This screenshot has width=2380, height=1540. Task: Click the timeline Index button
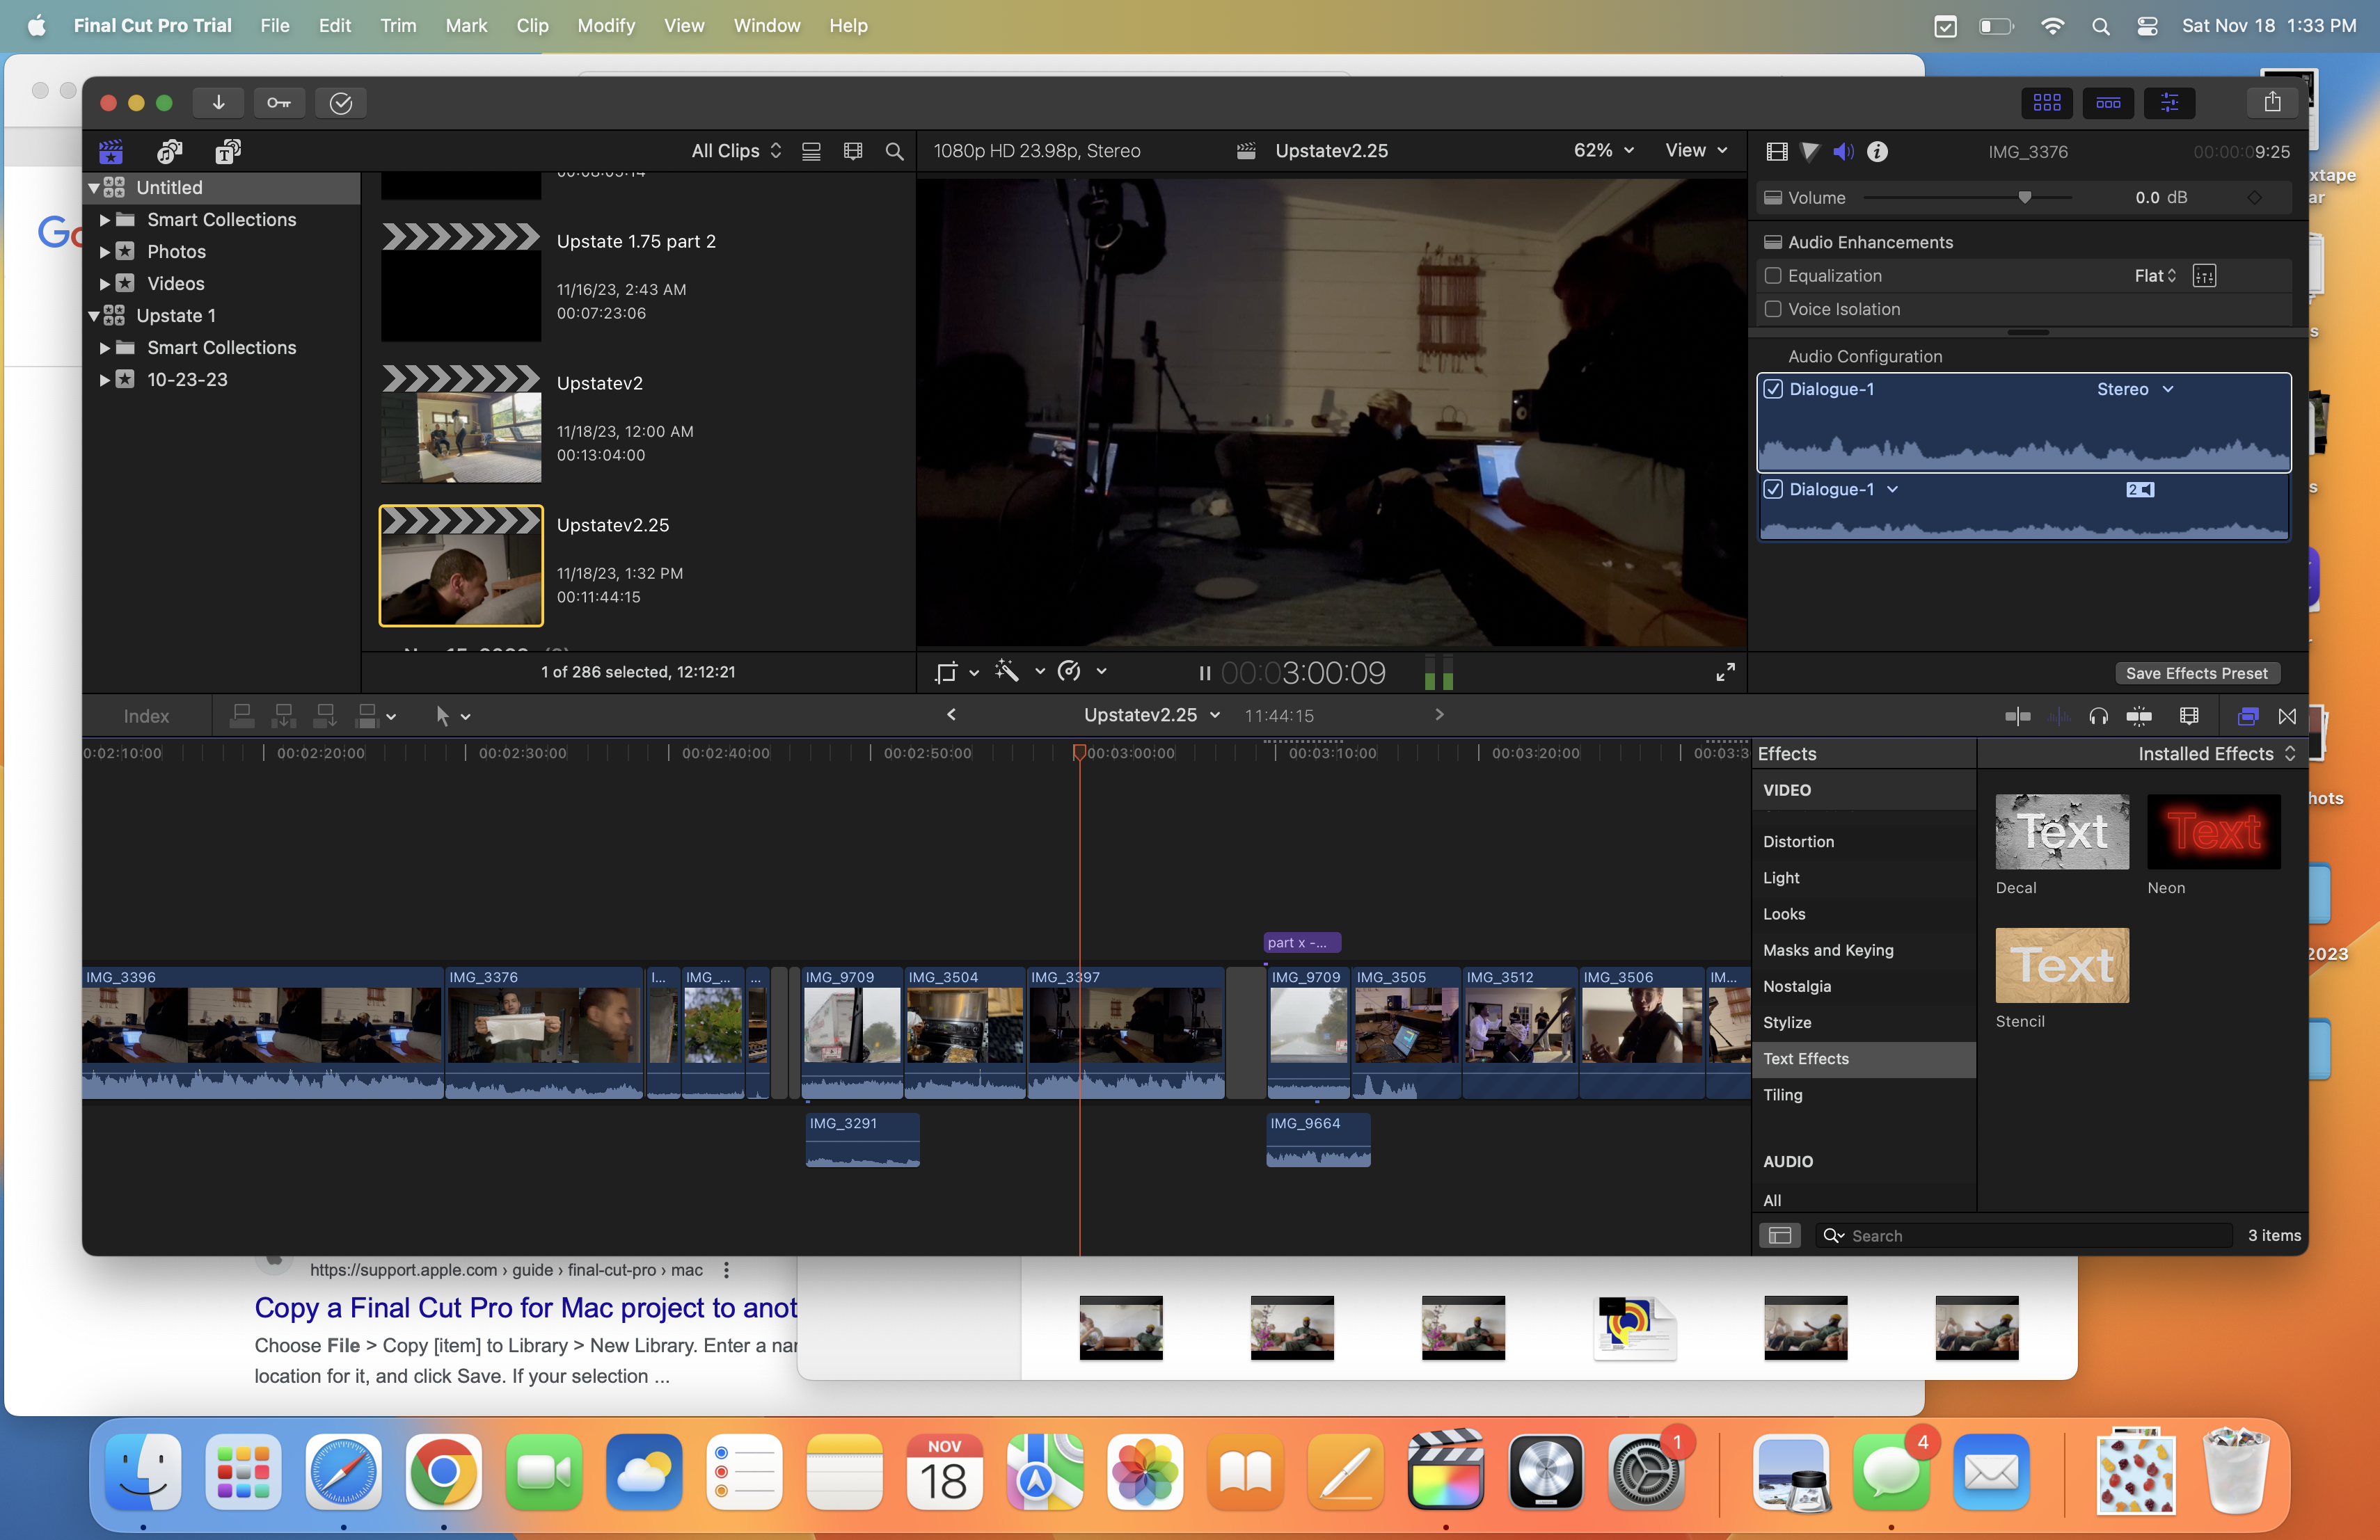146,716
